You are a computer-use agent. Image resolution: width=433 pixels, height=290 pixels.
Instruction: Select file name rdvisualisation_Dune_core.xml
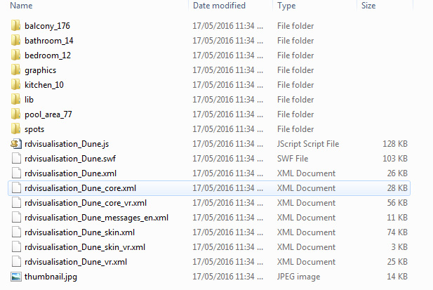[x=81, y=188]
